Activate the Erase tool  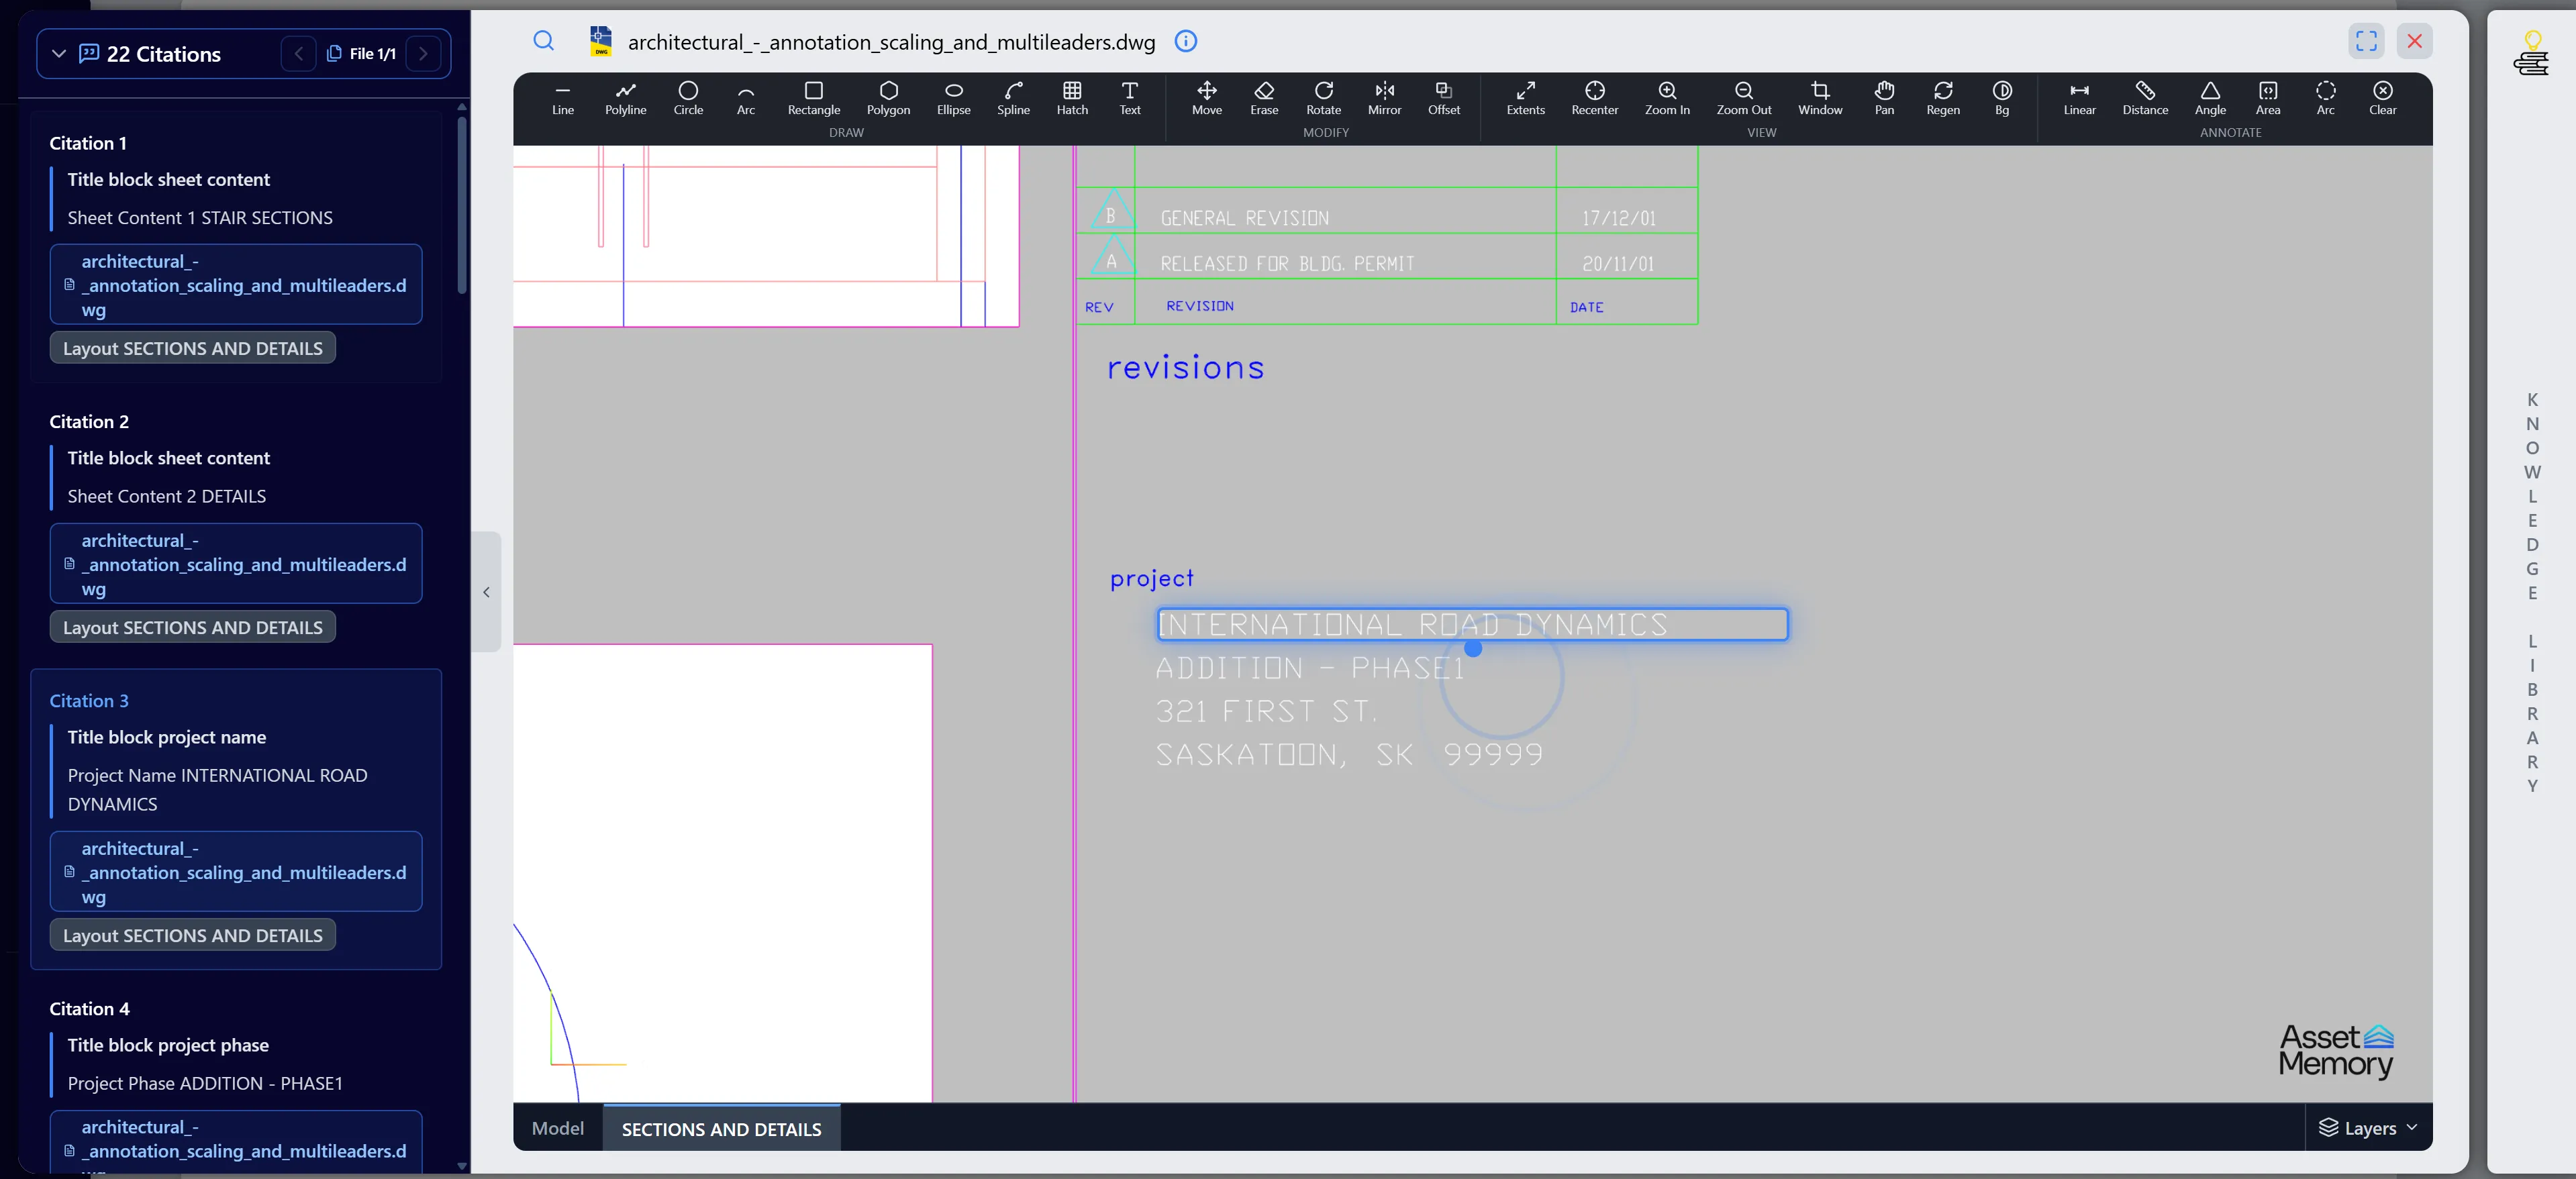(1264, 98)
